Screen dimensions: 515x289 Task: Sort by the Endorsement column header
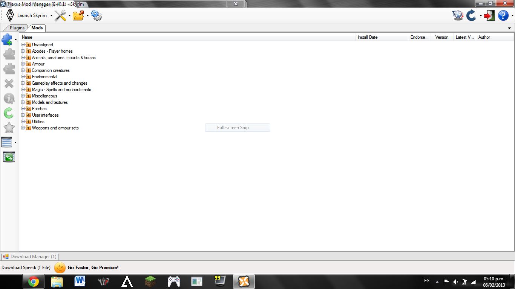[x=420, y=37]
